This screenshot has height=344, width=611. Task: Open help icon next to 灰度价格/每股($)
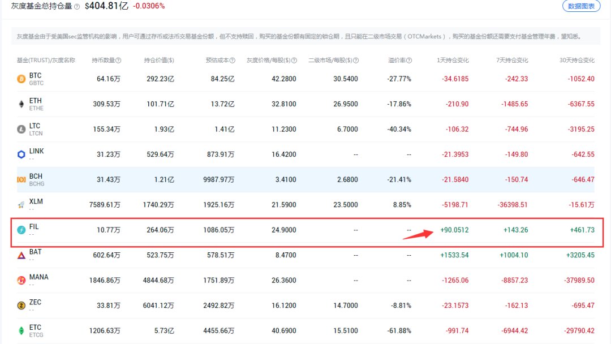pos(294,61)
